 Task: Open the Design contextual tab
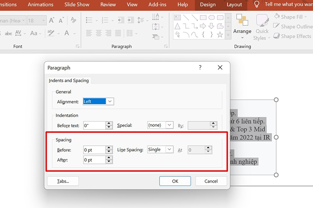(x=208, y=5)
